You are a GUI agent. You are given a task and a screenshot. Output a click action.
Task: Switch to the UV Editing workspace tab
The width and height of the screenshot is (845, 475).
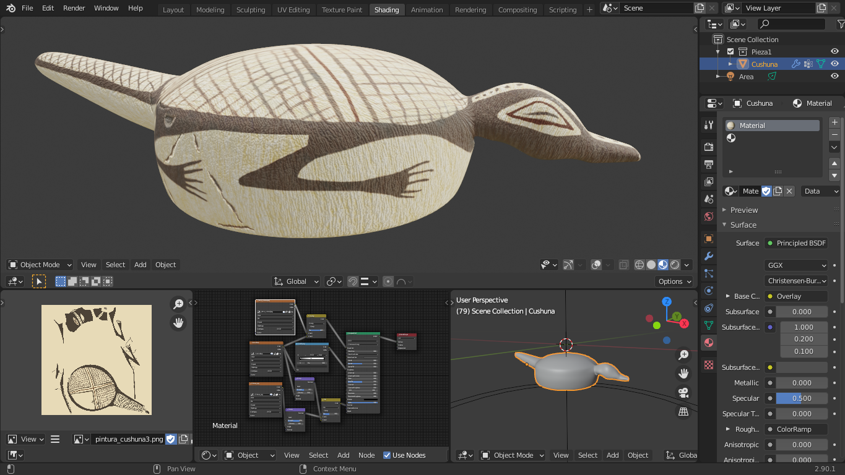[293, 10]
